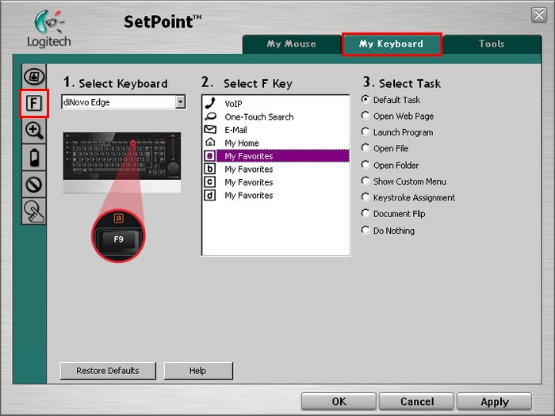Click the diNovo Edge keyboard picture
The image size is (555, 416).
[122, 162]
